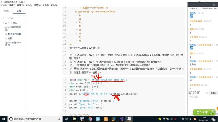218x122 pixels.
Task: Open the Windows Start menu
Action: [4, 119]
